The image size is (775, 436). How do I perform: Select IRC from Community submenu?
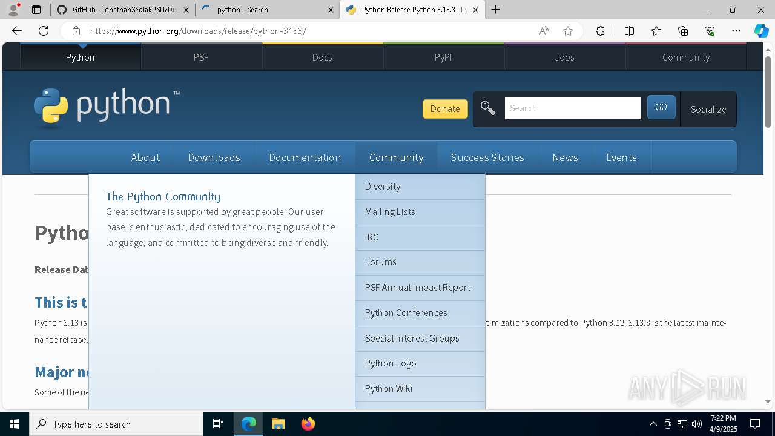[420, 237]
